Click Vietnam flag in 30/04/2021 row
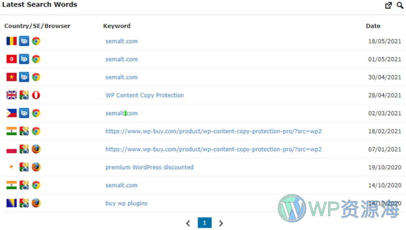 tap(11, 77)
